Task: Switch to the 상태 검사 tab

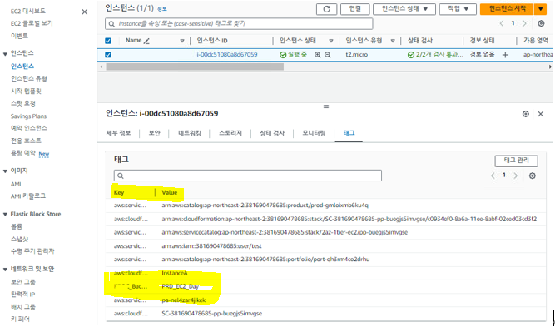Action: pyautogui.click(x=272, y=133)
